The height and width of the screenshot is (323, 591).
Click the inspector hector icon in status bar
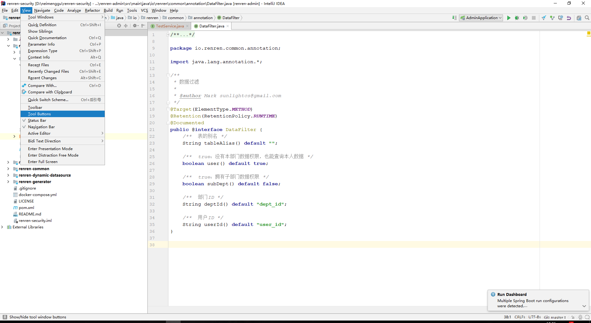tap(580, 317)
